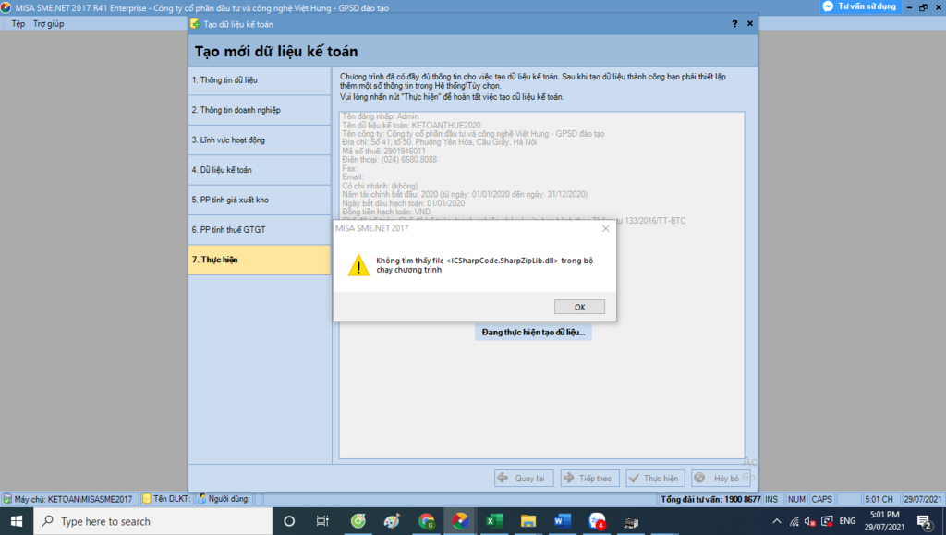Open the Windows Start menu
The height and width of the screenshot is (535, 946).
pos(17,521)
